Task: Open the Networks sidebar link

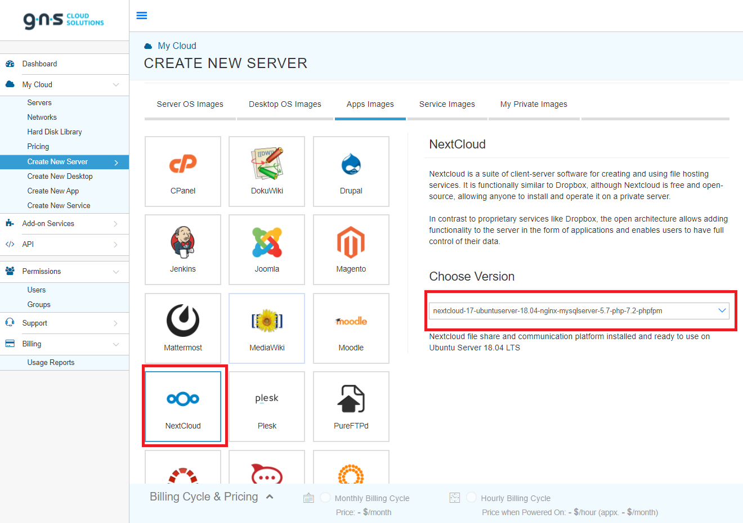Action: pyautogui.click(x=42, y=117)
